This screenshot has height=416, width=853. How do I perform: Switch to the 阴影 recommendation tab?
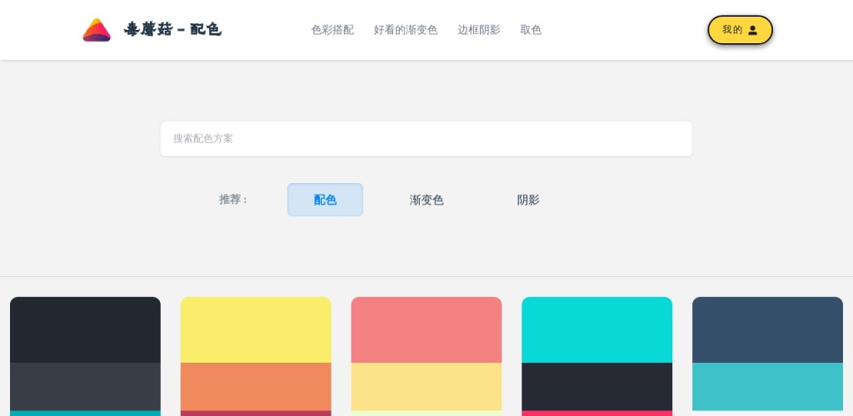point(528,200)
